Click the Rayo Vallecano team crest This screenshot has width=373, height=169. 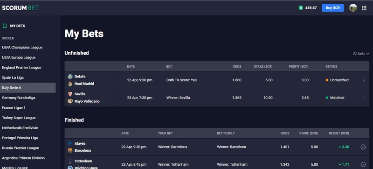point(70,101)
